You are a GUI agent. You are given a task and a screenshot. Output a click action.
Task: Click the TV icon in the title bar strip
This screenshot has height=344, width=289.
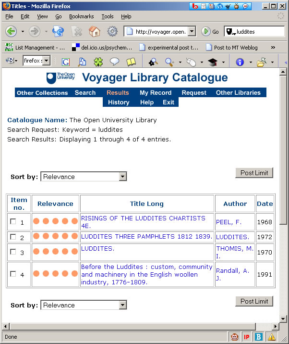[x=237, y=6]
